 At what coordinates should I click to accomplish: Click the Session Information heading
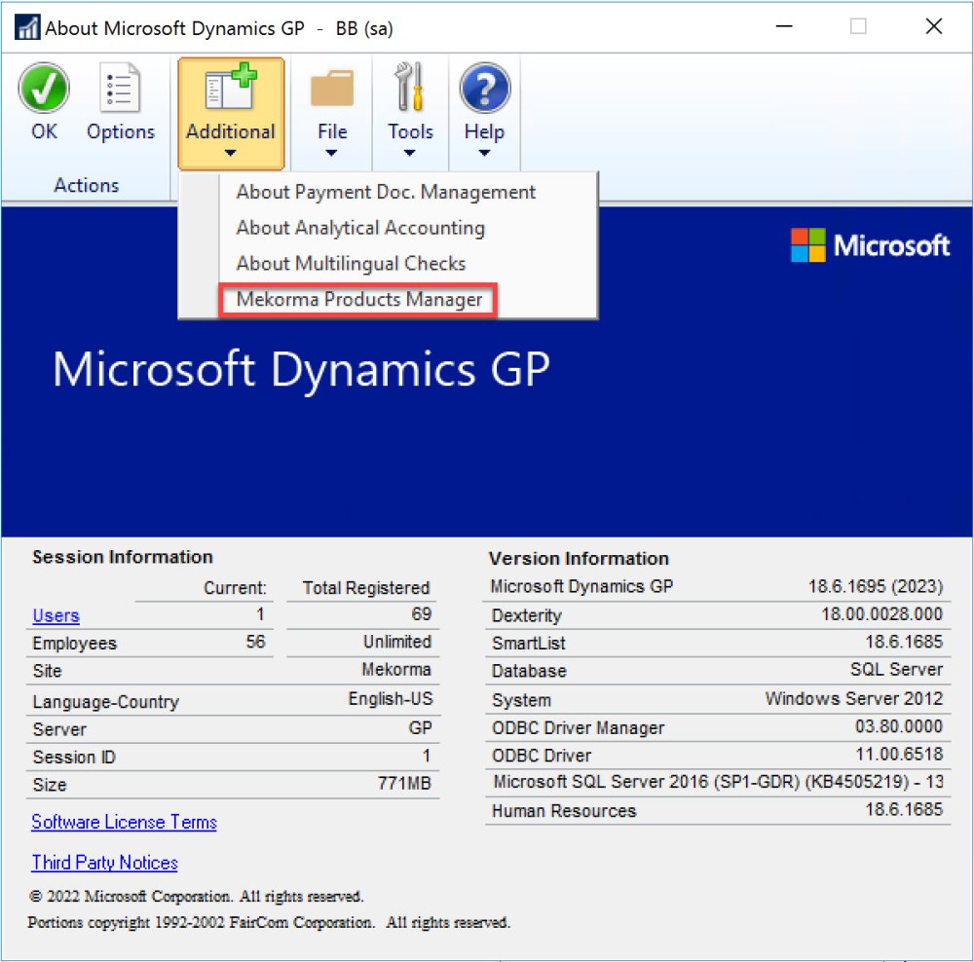tap(123, 557)
